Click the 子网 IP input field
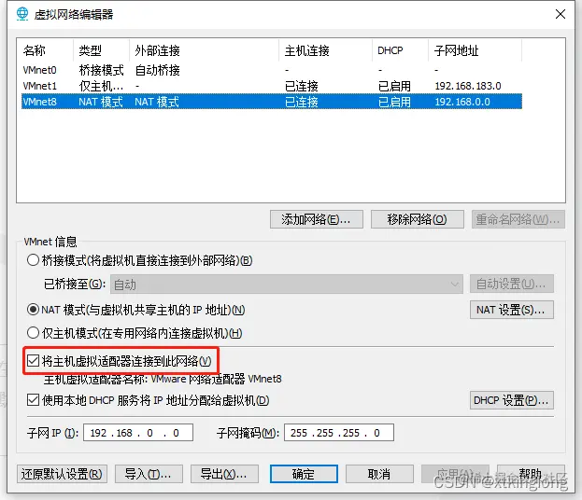 pos(138,433)
